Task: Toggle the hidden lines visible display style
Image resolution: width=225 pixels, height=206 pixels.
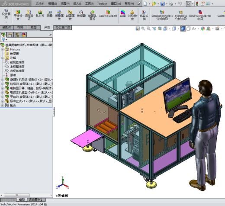Action: 188,29
